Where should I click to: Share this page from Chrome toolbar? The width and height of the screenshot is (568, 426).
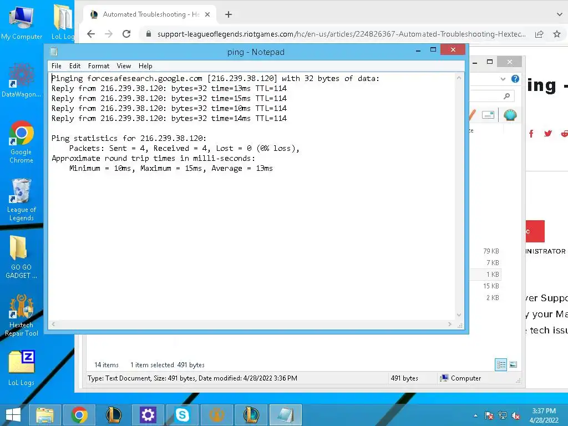pos(539,34)
